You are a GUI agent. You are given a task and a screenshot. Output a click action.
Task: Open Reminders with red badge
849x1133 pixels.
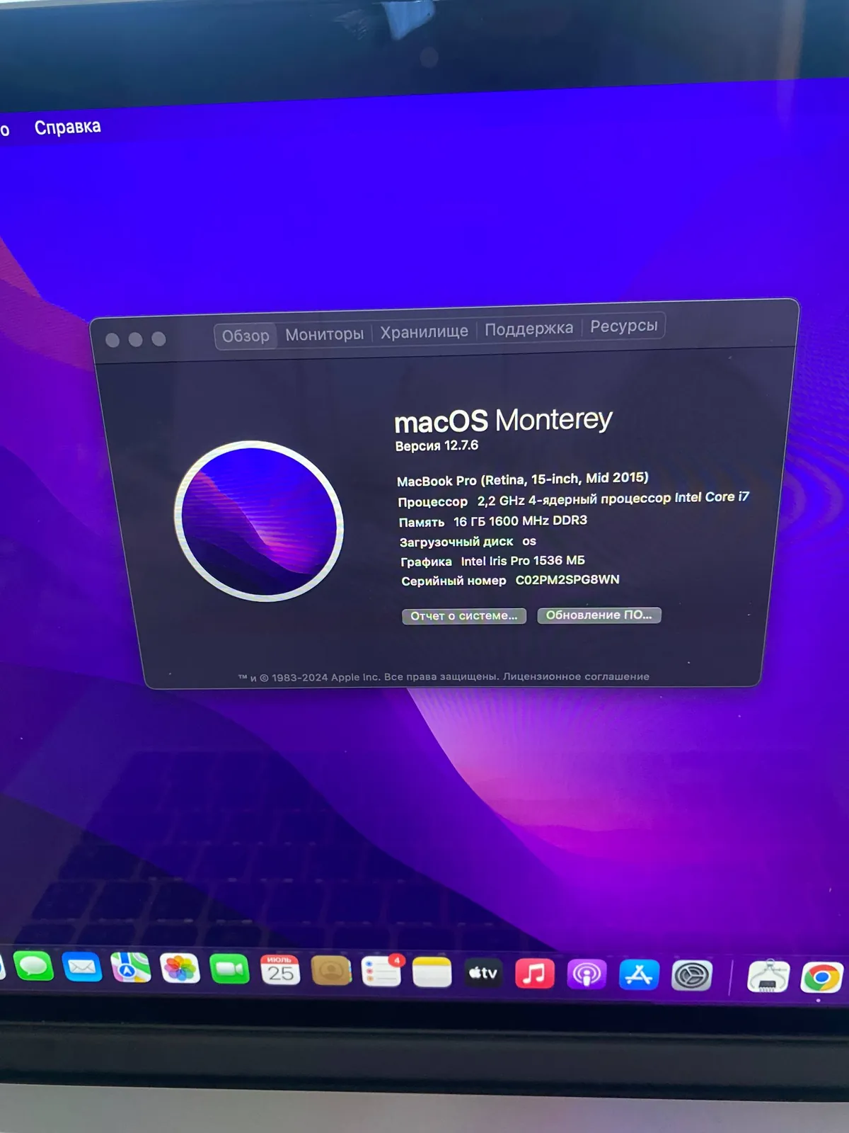pyautogui.click(x=382, y=971)
